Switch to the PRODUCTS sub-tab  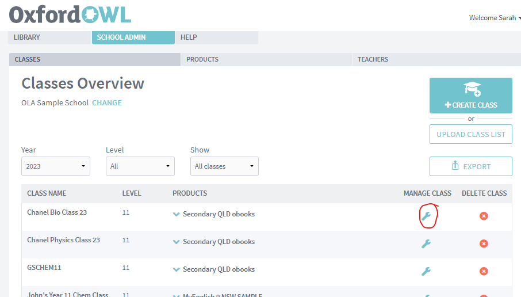(266, 59)
